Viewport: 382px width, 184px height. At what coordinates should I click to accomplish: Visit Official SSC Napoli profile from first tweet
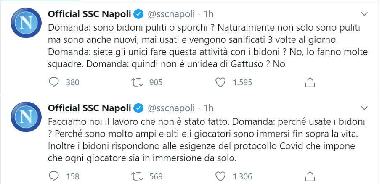click(x=90, y=14)
